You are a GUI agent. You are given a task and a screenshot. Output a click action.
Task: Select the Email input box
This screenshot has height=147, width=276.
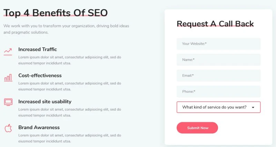pos(218,76)
